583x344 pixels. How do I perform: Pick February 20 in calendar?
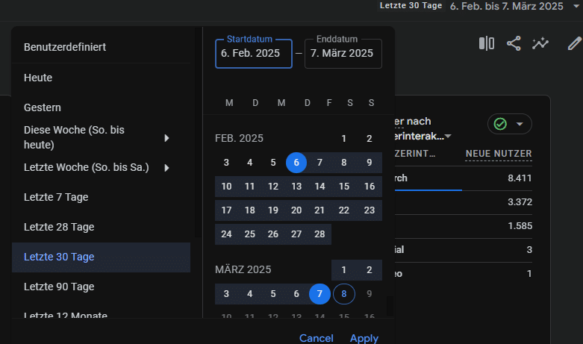296,210
